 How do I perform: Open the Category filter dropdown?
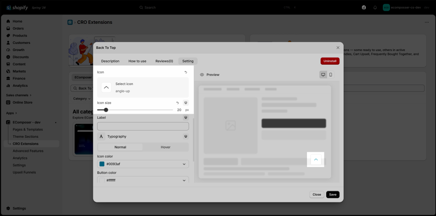coord(82,99)
